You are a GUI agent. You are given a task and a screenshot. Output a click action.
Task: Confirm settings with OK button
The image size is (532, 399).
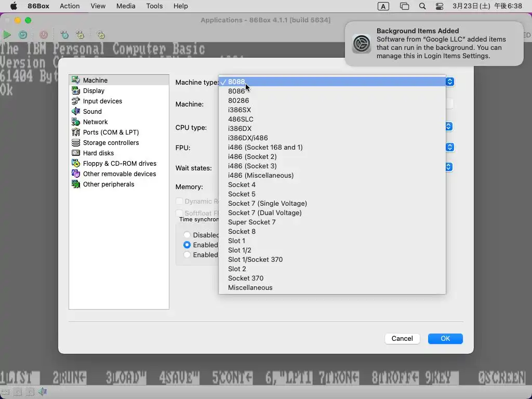click(445, 339)
